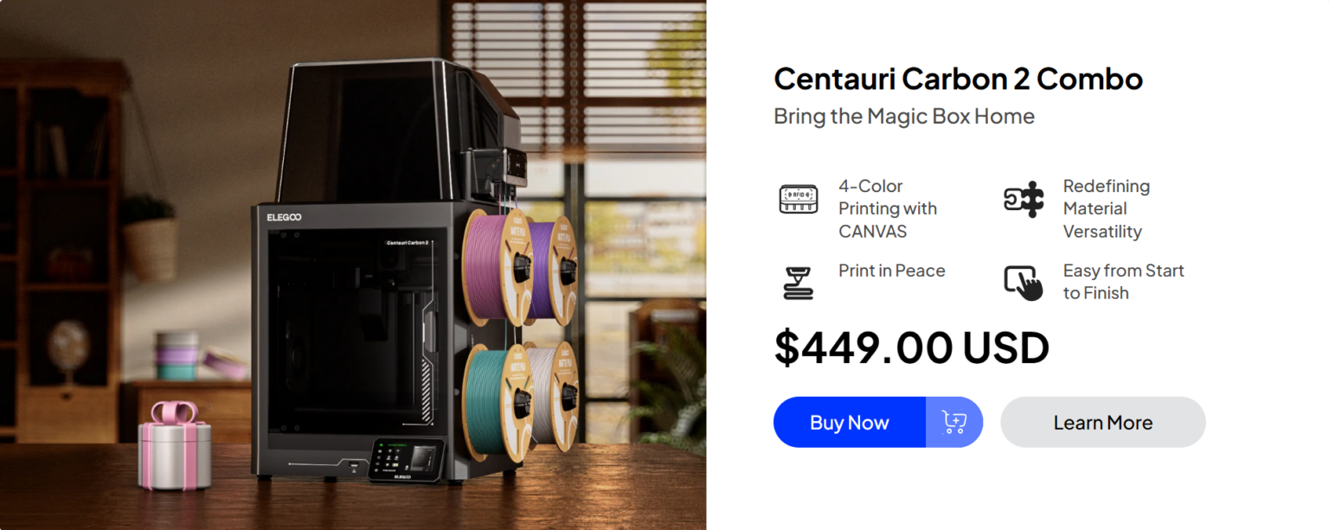Open the Centauri Carbon 2 Combo title
The width and height of the screenshot is (1329, 530).
958,79
